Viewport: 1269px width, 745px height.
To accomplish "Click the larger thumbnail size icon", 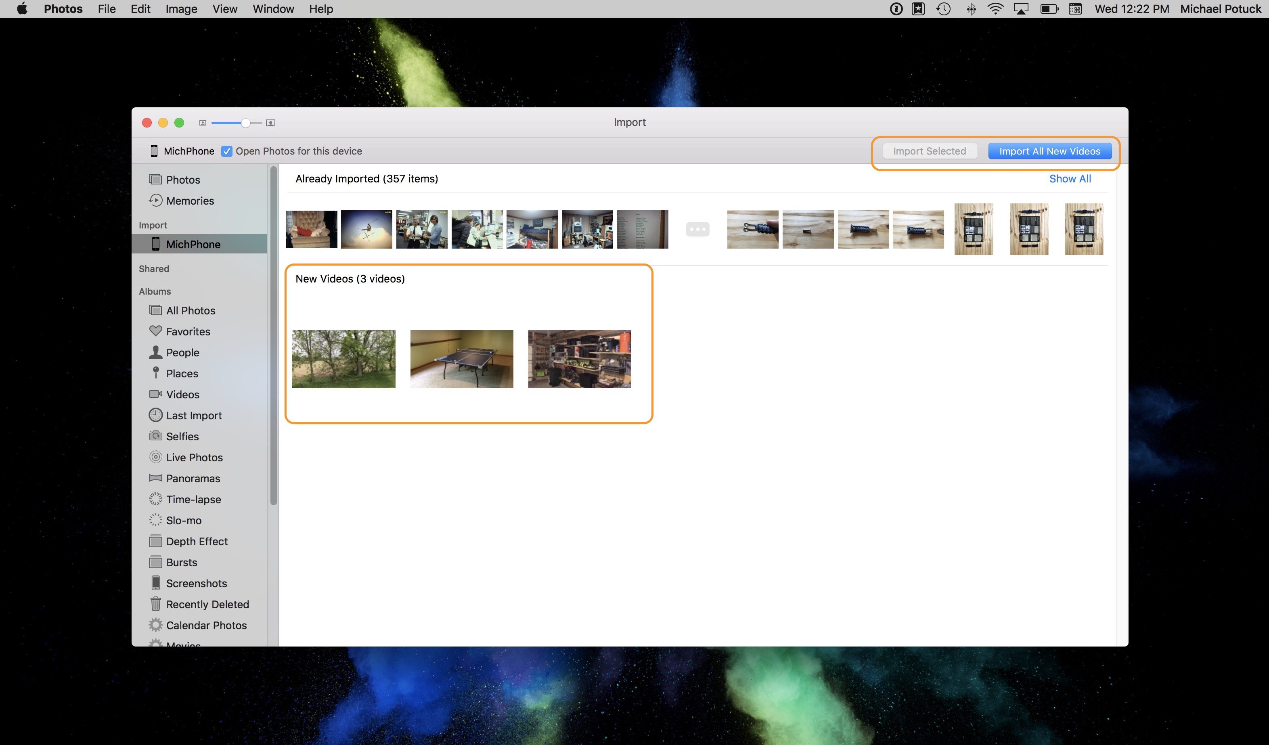I will point(270,123).
